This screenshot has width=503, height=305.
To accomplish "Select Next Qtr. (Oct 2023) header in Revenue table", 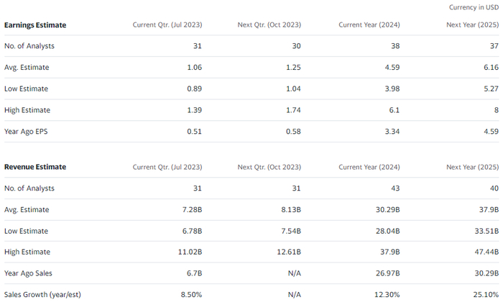I will 269,167.
